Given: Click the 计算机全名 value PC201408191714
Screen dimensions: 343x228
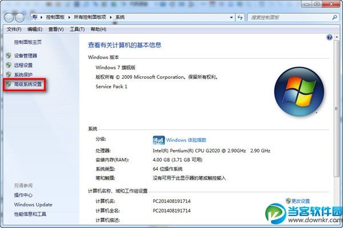Looking at the screenshot, I should point(171,211).
